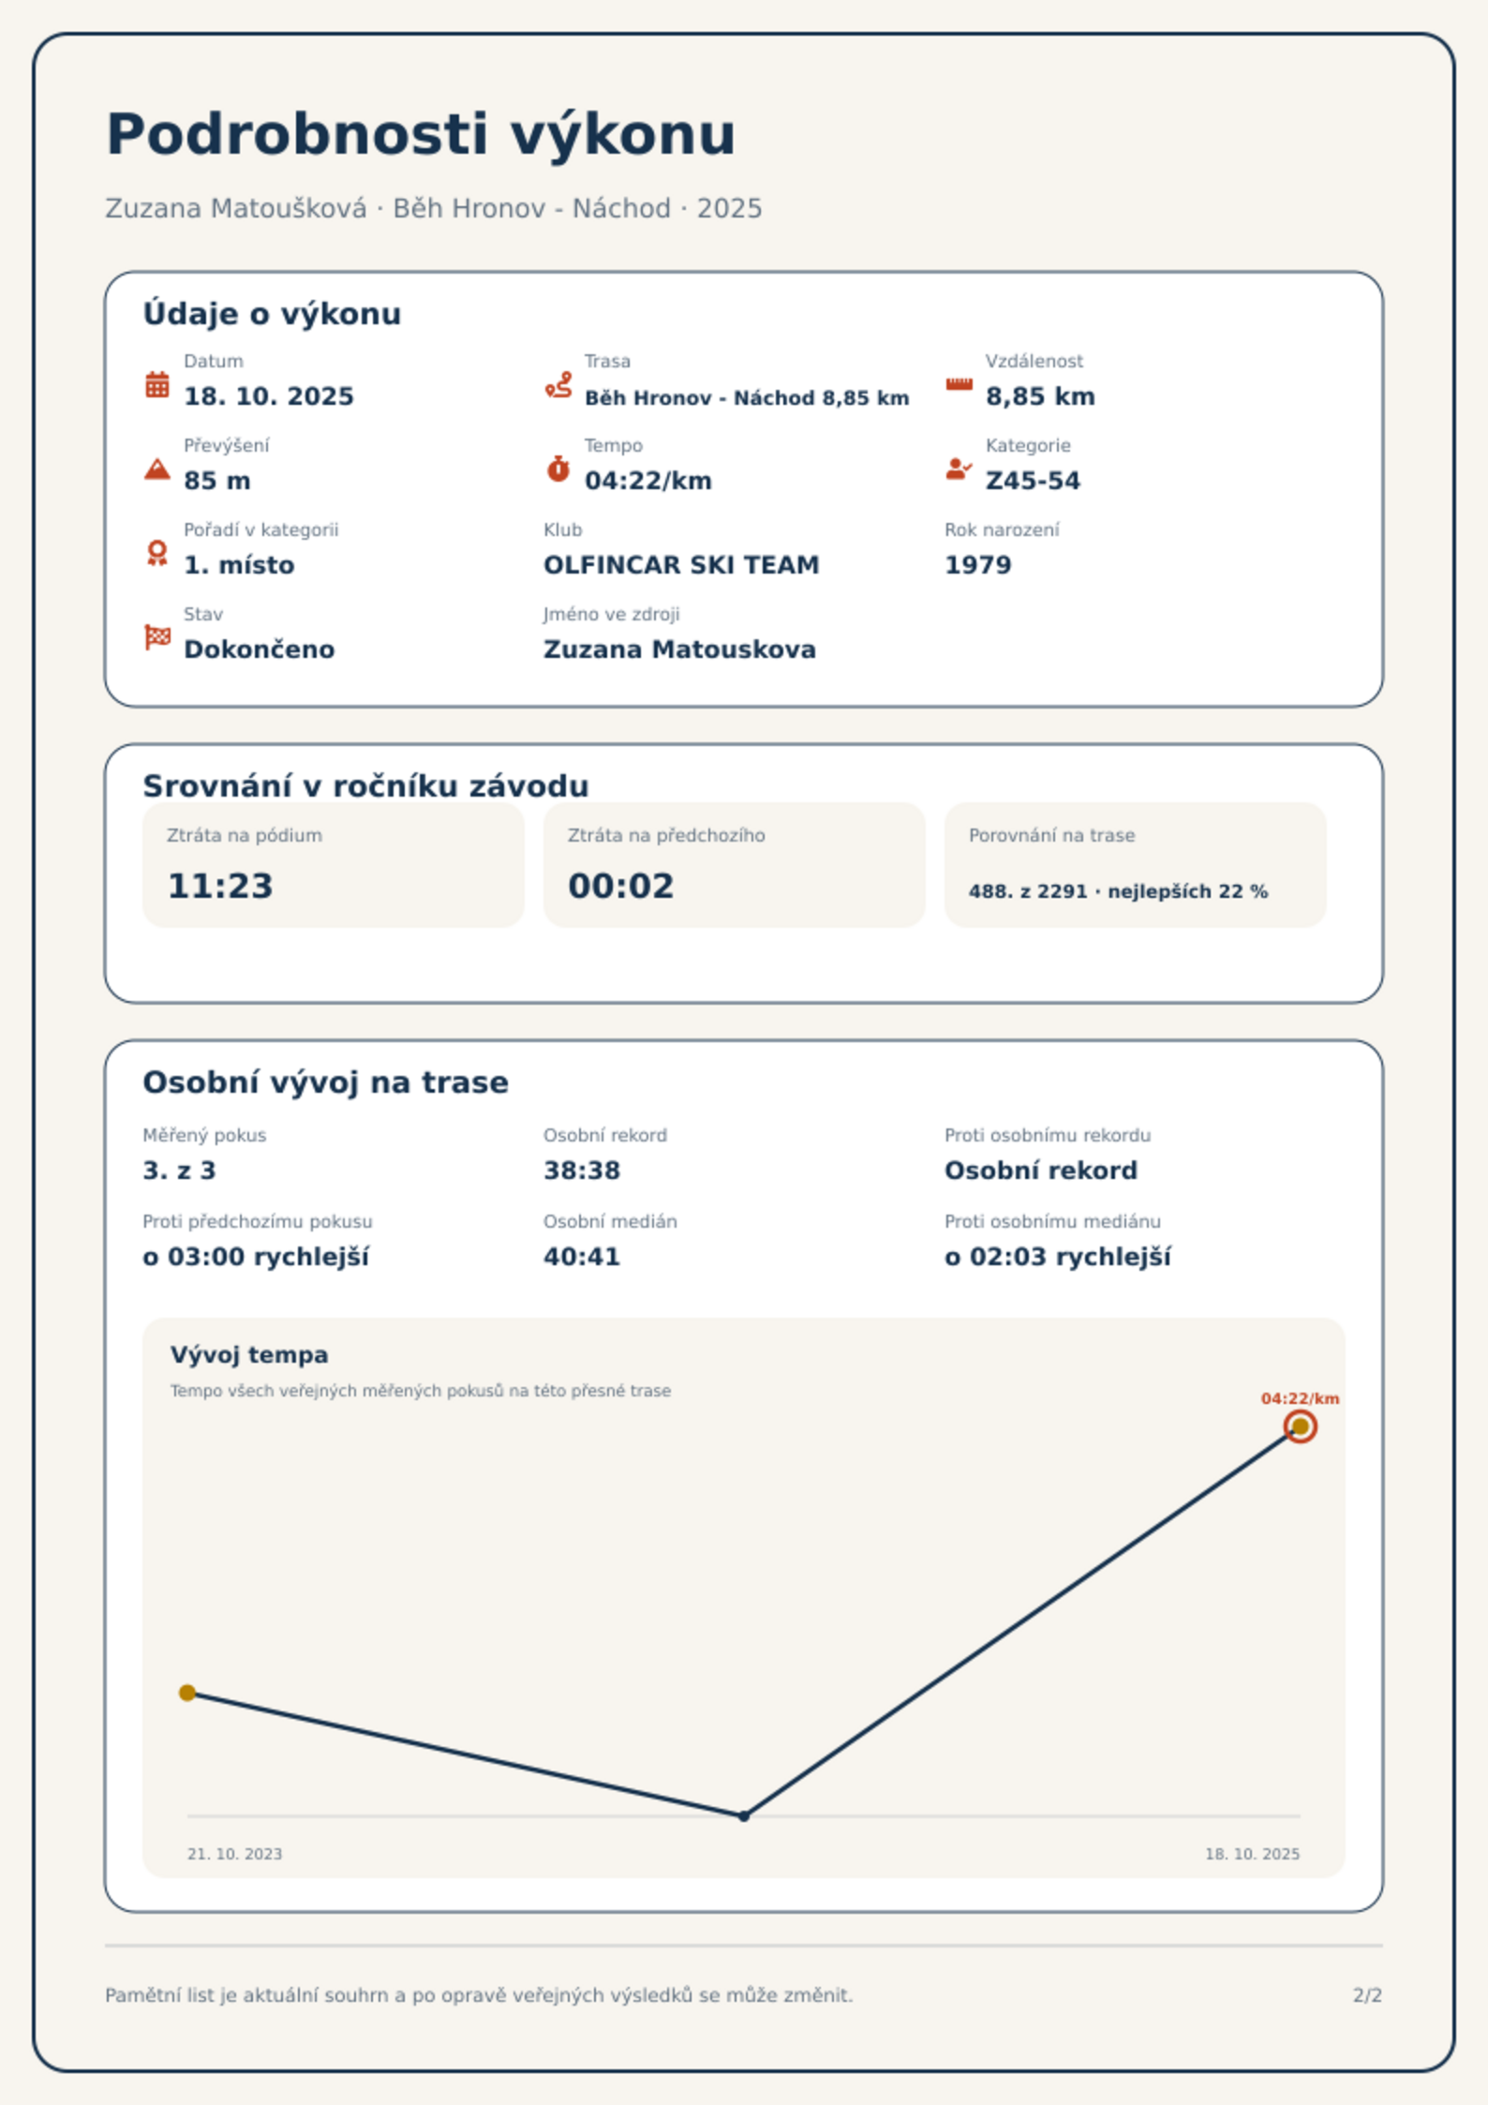
Task: Click the Podrobnosti výkonu heading
Action: 421,135
